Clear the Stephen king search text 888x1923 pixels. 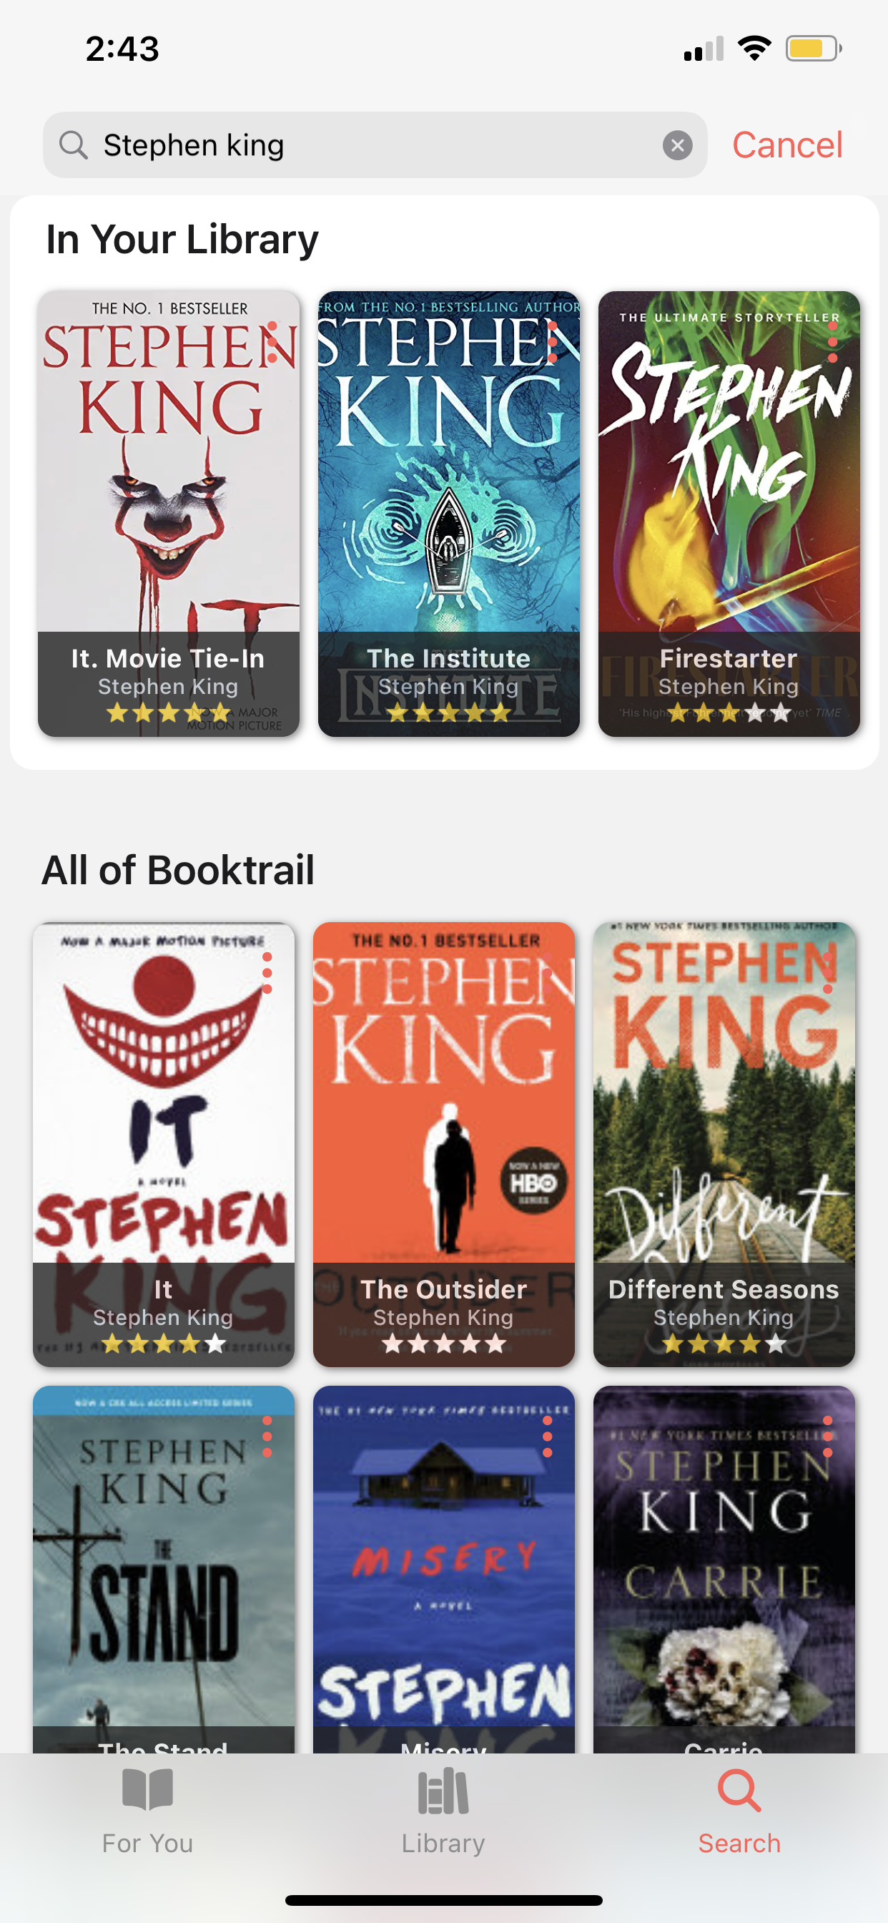(677, 145)
